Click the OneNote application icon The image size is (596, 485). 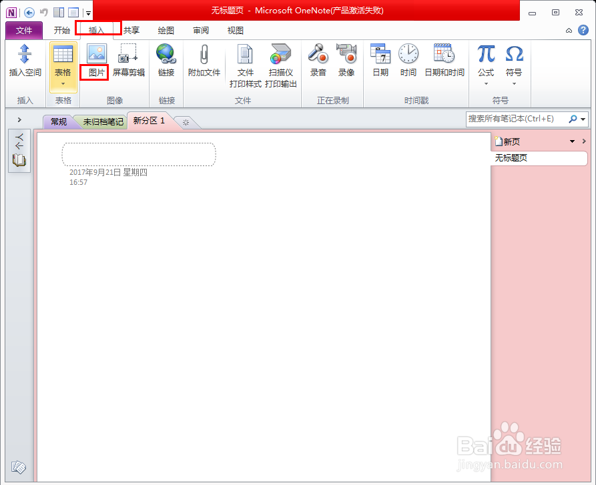tap(11, 13)
